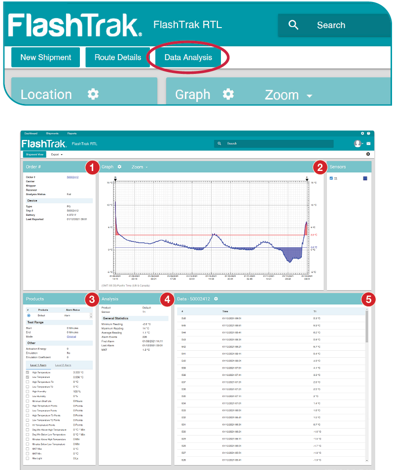Enable the Max Light checkbox
Screen dimensions: 395x470
click(28, 458)
